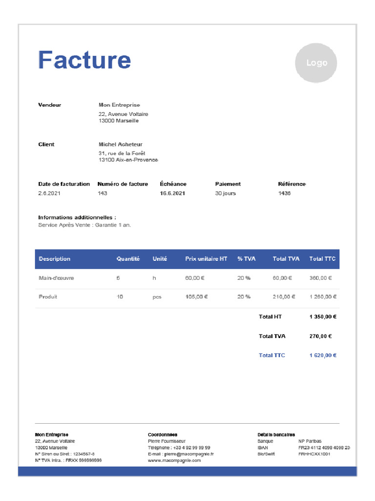Click the Total HT amount 1 350,00 €

click(323, 317)
